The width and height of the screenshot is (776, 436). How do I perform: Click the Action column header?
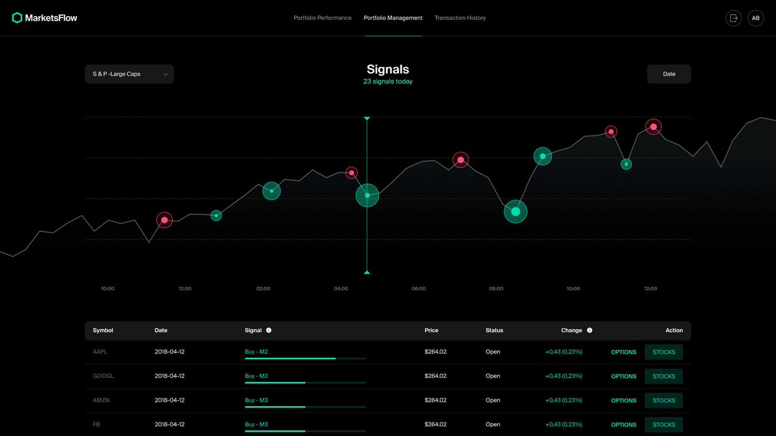[674, 330]
